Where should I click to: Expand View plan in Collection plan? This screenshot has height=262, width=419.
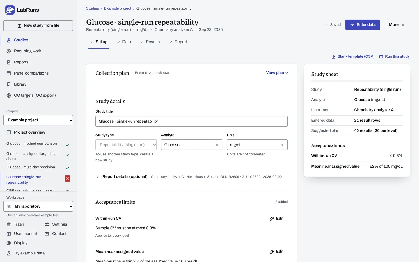coord(277,73)
